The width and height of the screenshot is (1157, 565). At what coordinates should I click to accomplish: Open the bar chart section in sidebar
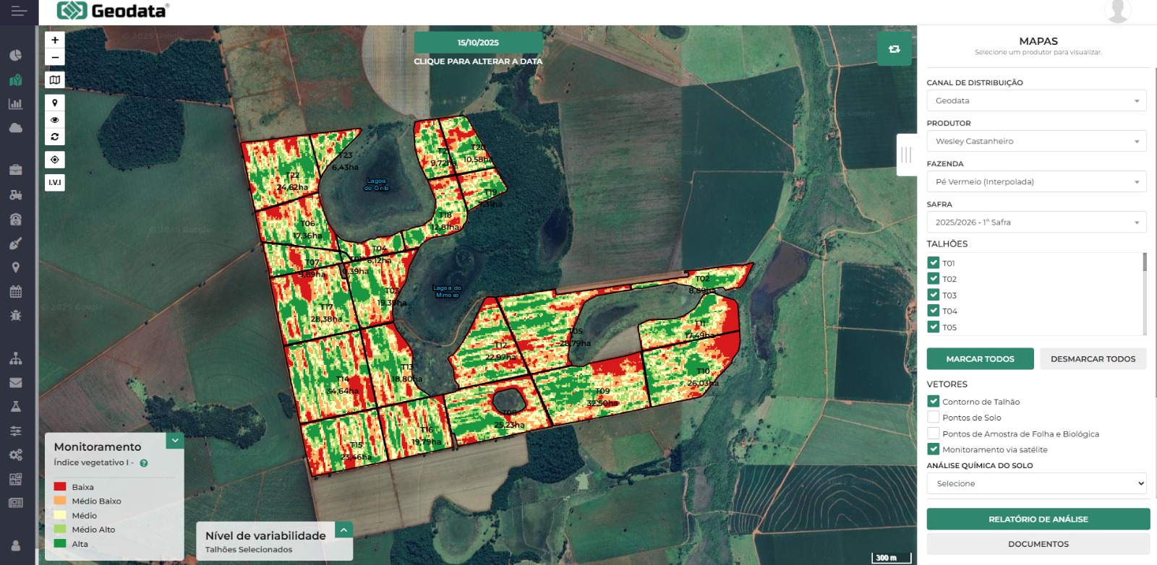(x=16, y=104)
